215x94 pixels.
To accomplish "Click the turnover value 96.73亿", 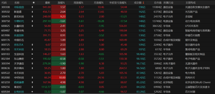I will (x=141, y=64).
